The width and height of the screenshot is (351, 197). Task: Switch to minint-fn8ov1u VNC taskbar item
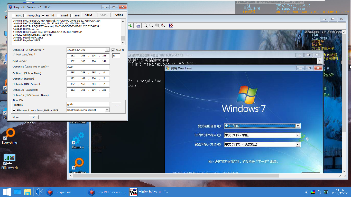149,192
